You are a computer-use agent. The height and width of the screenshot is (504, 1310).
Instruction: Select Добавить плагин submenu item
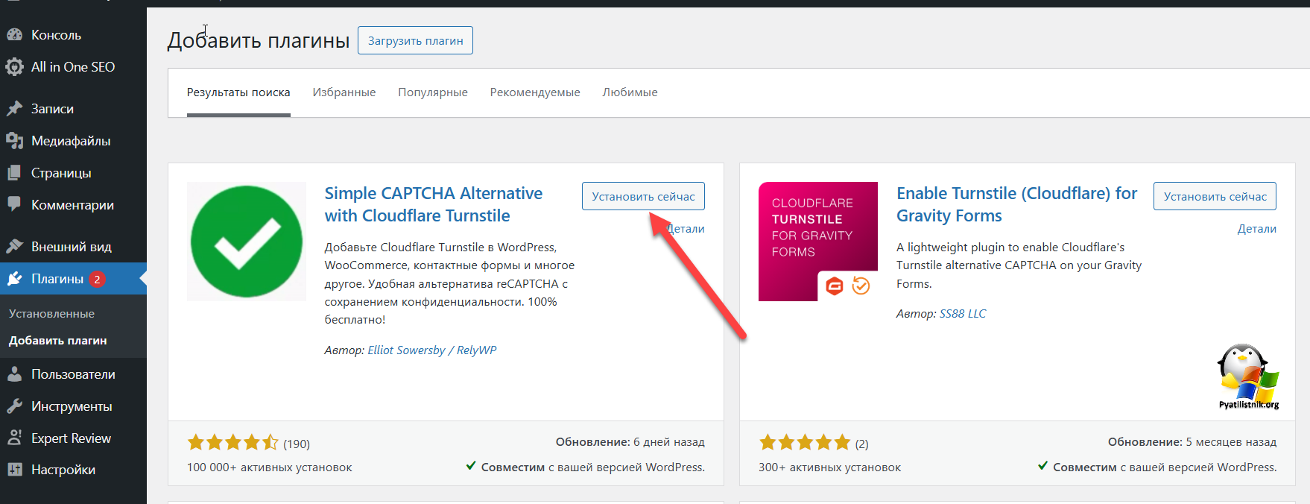click(x=57, y=341)
